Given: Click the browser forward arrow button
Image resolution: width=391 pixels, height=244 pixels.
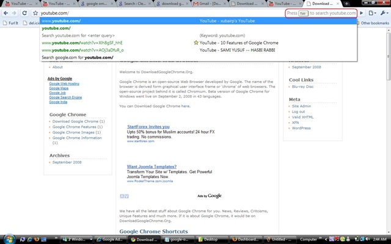Looking at the screenshot, I should click(x=15, y=13).
